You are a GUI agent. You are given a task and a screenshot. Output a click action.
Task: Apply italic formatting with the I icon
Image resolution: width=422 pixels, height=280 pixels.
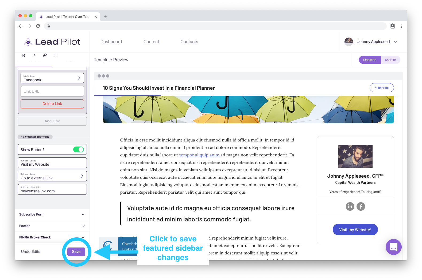[x=34, y=55]
